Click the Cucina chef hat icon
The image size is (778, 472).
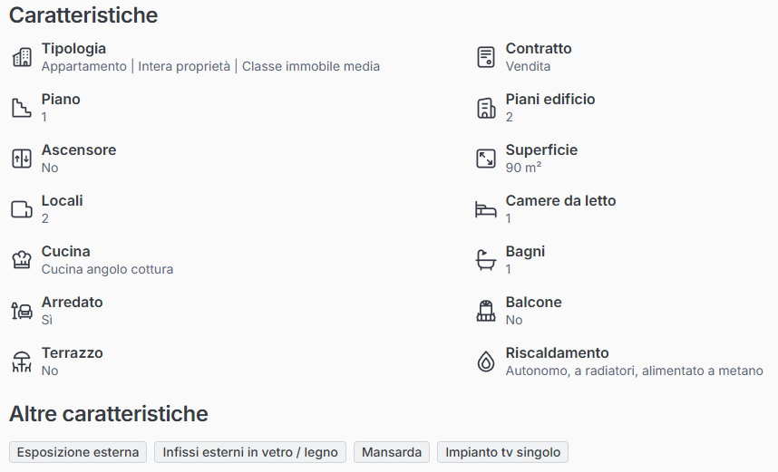pos(22,260)
